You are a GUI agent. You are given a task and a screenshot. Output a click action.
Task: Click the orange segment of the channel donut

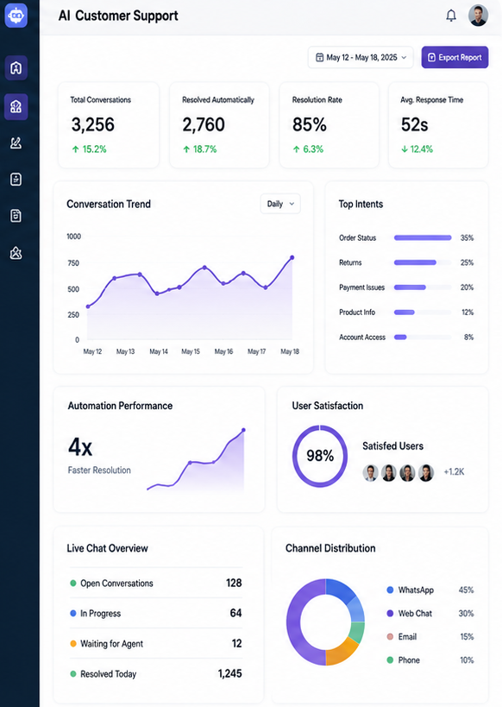[341, 652]
